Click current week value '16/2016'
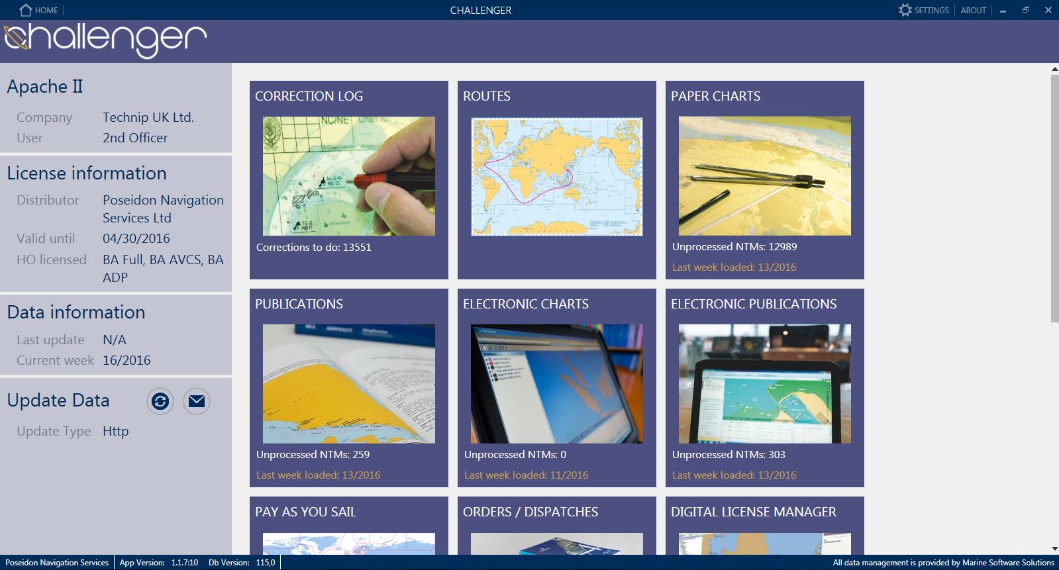 click(x=126, y=360)
